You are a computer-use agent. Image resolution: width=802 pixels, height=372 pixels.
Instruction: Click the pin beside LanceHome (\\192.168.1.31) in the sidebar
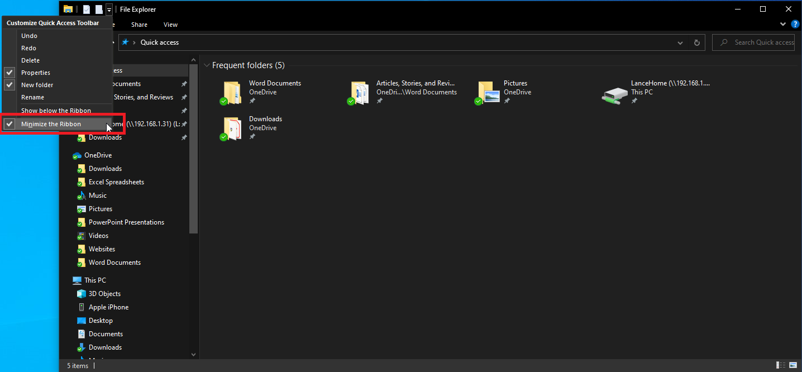pyautogui.click(x=184, y=124)
